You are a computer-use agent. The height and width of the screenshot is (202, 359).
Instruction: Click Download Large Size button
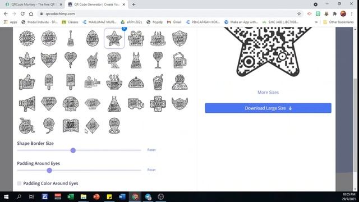pyautogui.click(x=268, y=108)
